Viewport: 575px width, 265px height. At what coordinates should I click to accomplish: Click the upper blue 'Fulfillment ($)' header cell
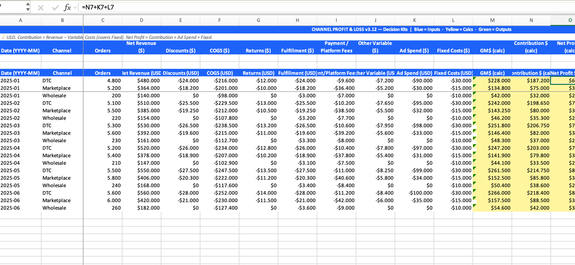(x=297, y=50)
